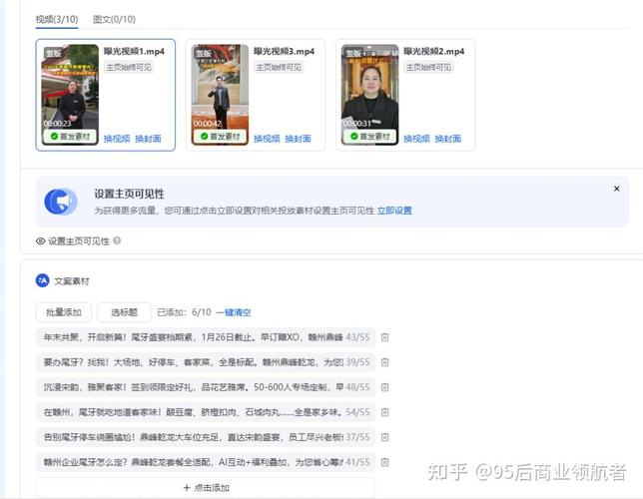
Task: Delete the caption with count 54/55
Action: [x=384, y=412]
